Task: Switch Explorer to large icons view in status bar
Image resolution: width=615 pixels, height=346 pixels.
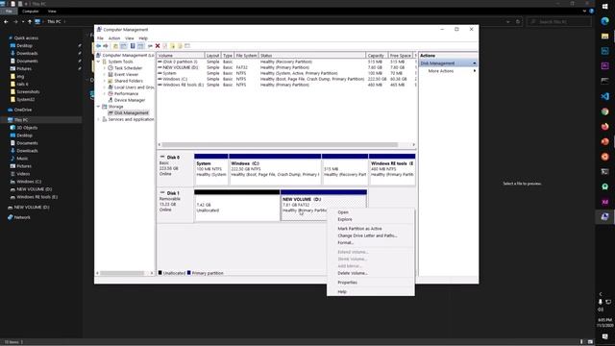Action: pyautogui.click(x=590, y=342)
